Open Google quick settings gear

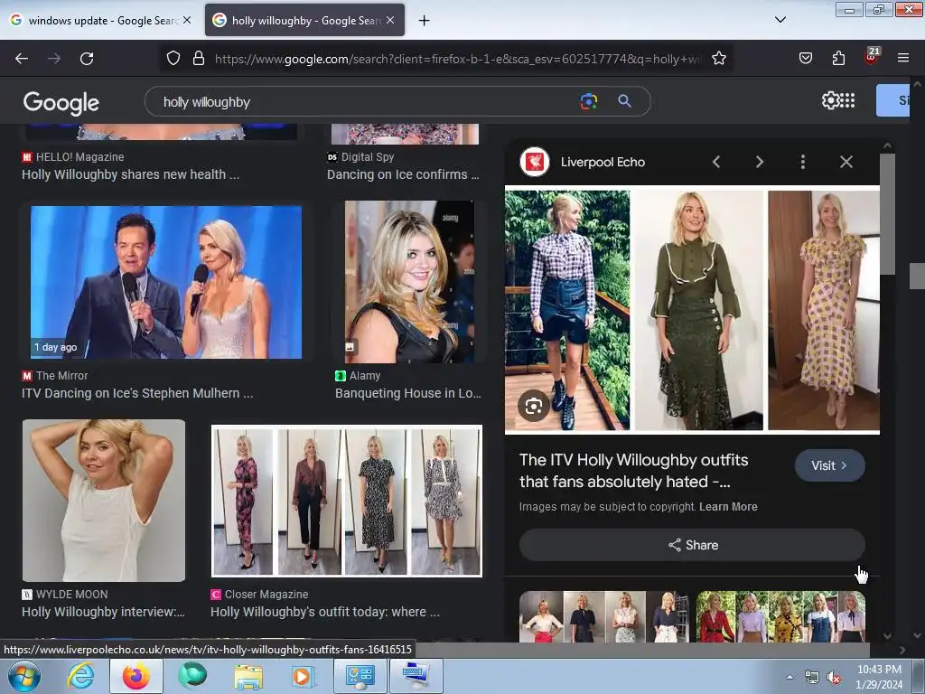coord(830,100)
